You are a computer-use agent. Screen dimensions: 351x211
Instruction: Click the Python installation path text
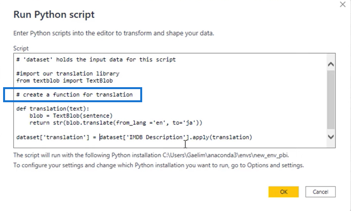(x=225, y=155)
